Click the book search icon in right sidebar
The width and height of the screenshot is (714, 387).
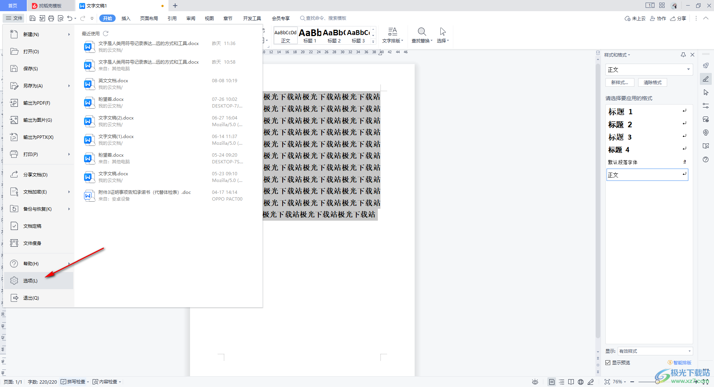coord(706,146)
